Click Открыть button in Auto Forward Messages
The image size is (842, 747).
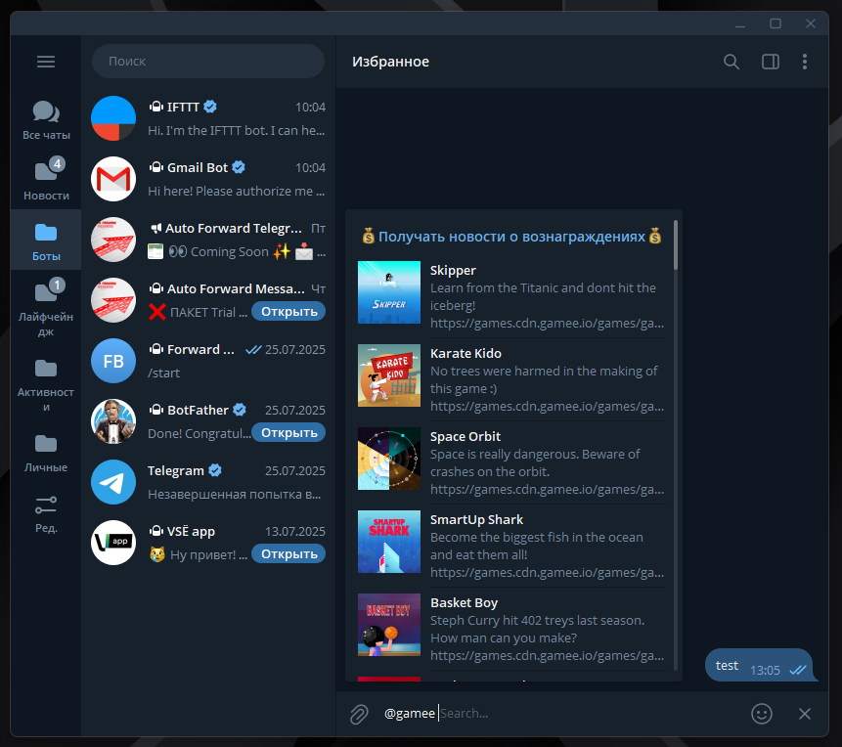[x=288, y=312]
